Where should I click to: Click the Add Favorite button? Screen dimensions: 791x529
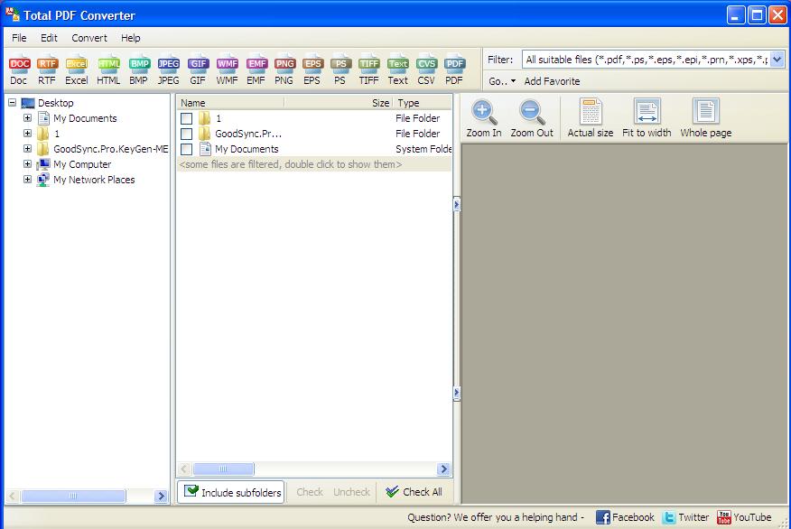pyautogui.click(x=552, y=81)
